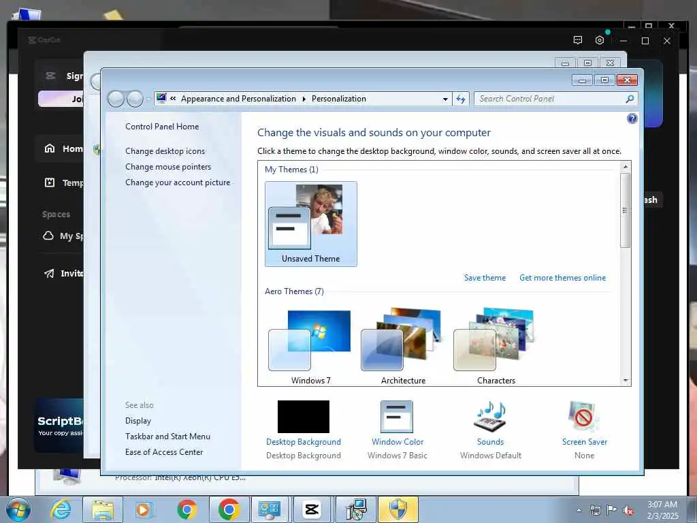
Task: Click the search magnifier icon in Control Panel
Action: (x=630, y=99)
